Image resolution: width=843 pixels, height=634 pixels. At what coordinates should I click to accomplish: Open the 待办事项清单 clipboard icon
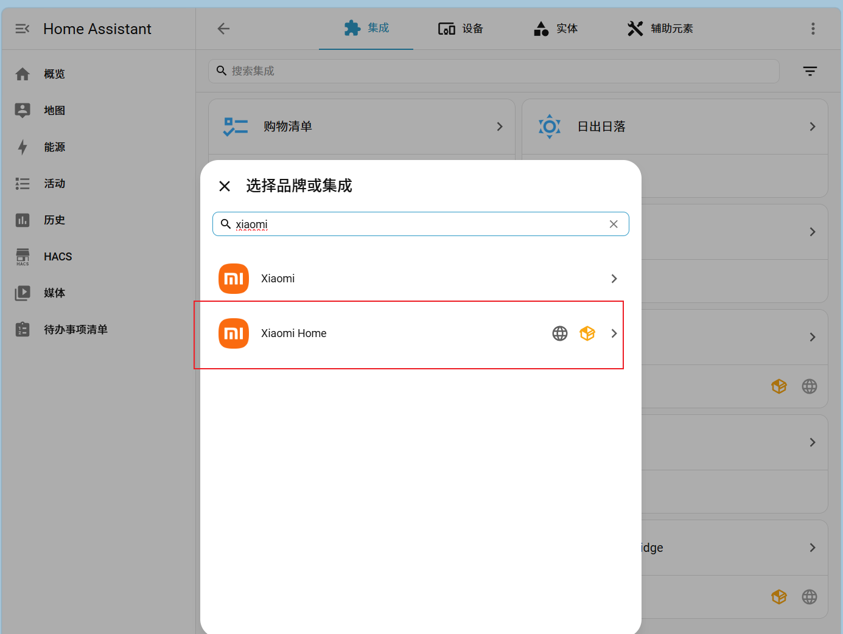(23, 329)
